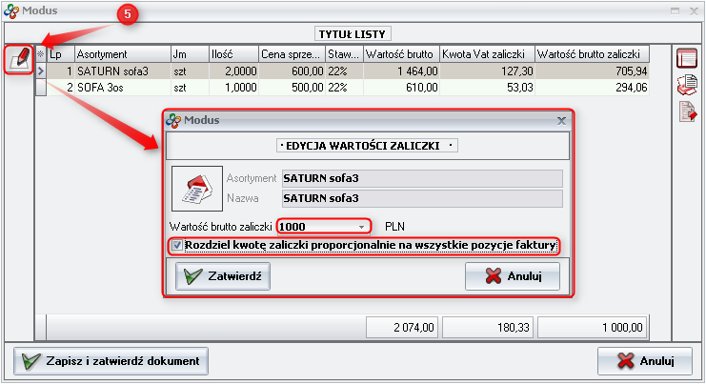
Task: Click the 600,00 sale price cell
Action: coord(292,71)
